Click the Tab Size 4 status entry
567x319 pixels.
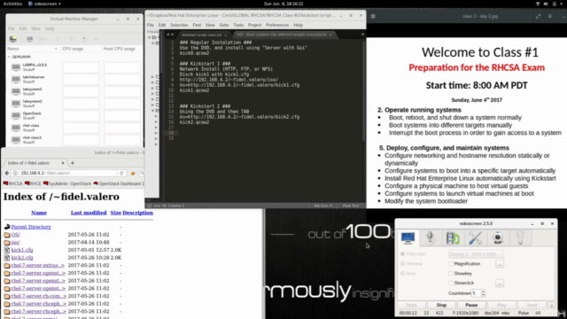(x=322, y=206)
